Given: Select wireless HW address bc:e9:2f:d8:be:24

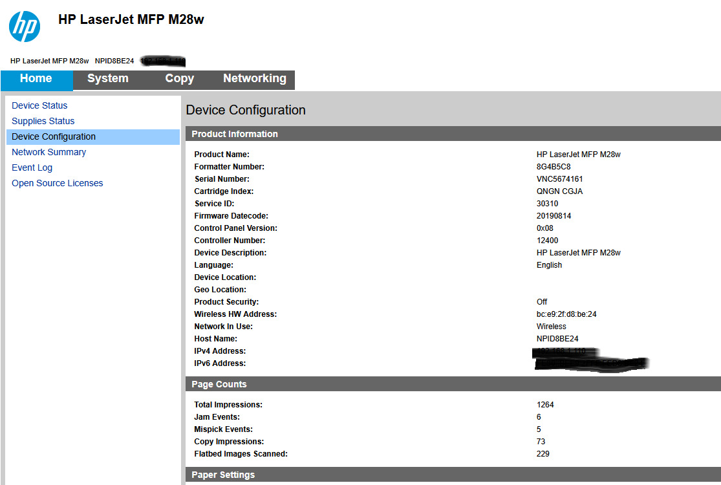Looking at the screenshot, I should pyautogui.click(x=566, y=314).
